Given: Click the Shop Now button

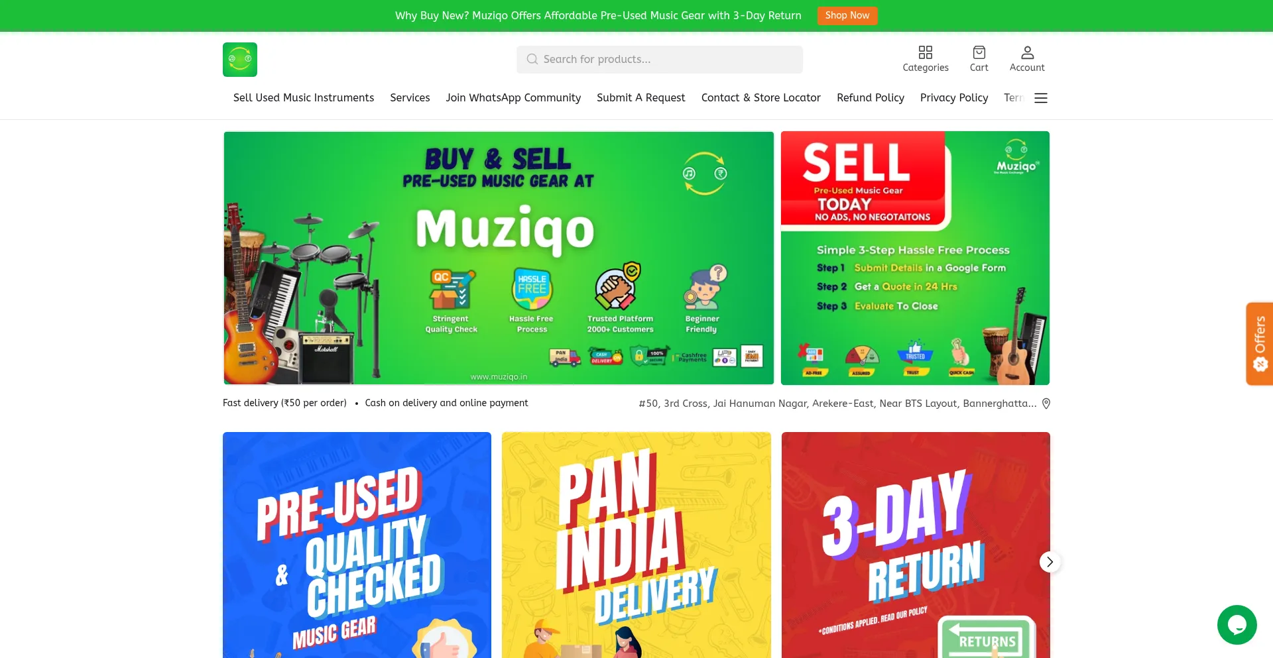Looking at the screenshot, I should point(847,16).
